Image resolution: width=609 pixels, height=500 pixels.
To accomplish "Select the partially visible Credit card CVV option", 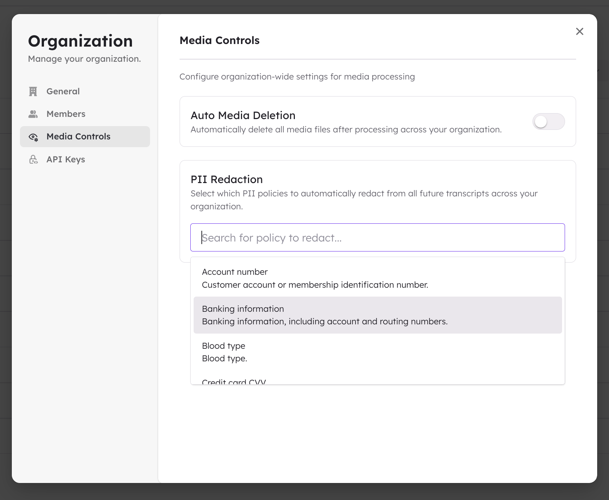I will (x=234, y=381).
